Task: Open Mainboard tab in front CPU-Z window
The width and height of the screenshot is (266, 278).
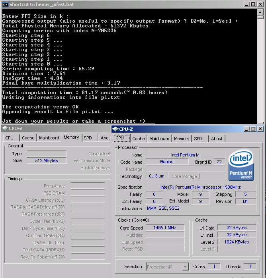Action: click(159, 139)
